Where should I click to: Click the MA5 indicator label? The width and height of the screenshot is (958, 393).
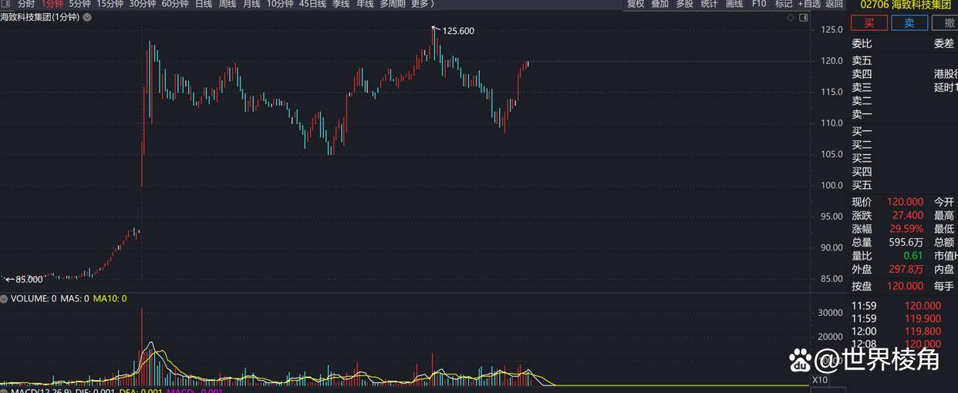[75, 298]
